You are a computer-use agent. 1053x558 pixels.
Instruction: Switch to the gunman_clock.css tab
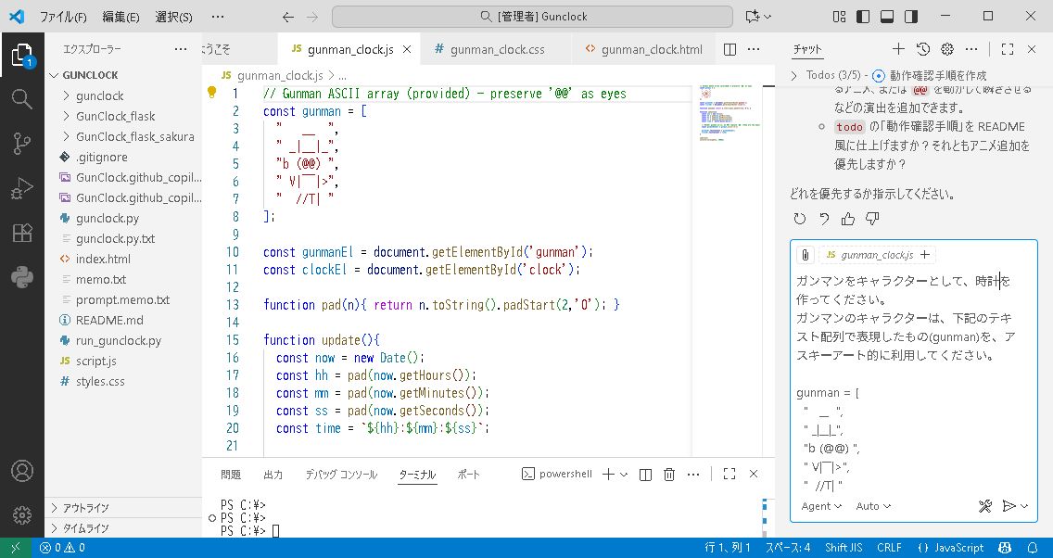[x=493, y=49]
